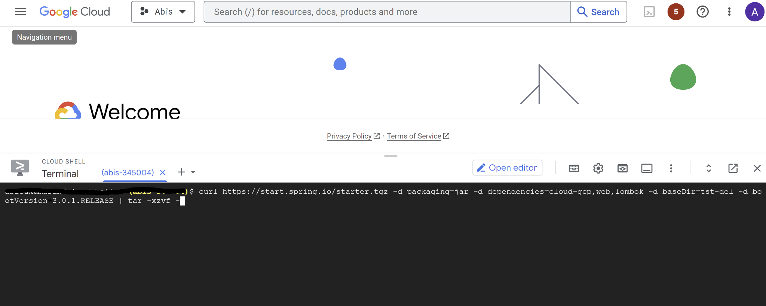Open the top bar three-dot utilities menu
Image resolution: width=766 pixels, height=306 pixels.
(729, 12)
